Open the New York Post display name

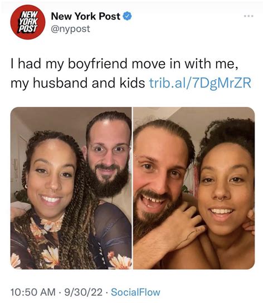pos(86,16)
